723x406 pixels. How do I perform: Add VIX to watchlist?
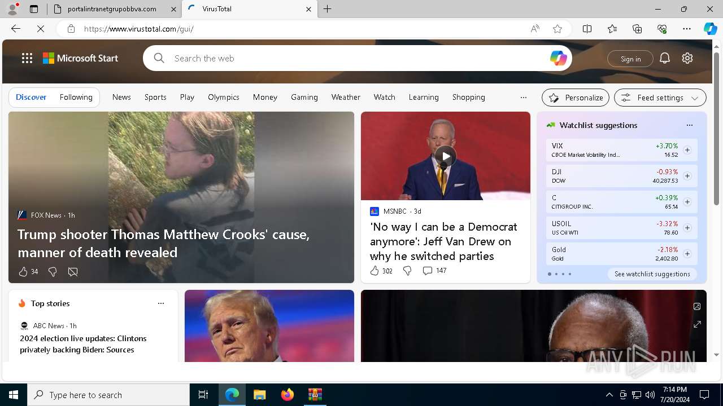pyautogui.click(x=687, y=150)
